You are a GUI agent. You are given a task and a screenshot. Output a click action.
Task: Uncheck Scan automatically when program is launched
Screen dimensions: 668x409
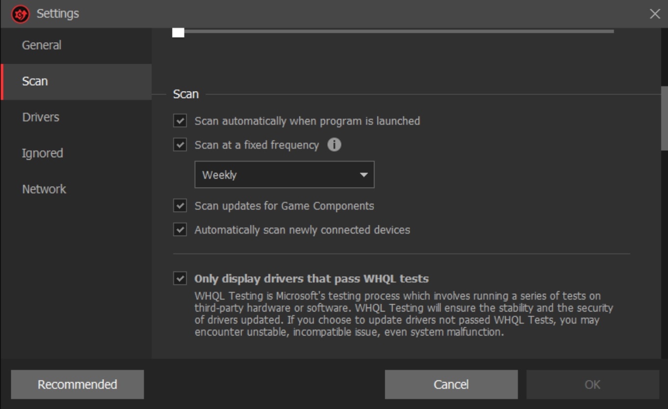tap(180, 121)
